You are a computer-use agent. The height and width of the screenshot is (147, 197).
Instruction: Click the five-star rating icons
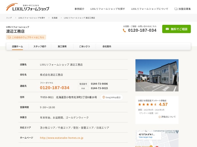point(148,105)
